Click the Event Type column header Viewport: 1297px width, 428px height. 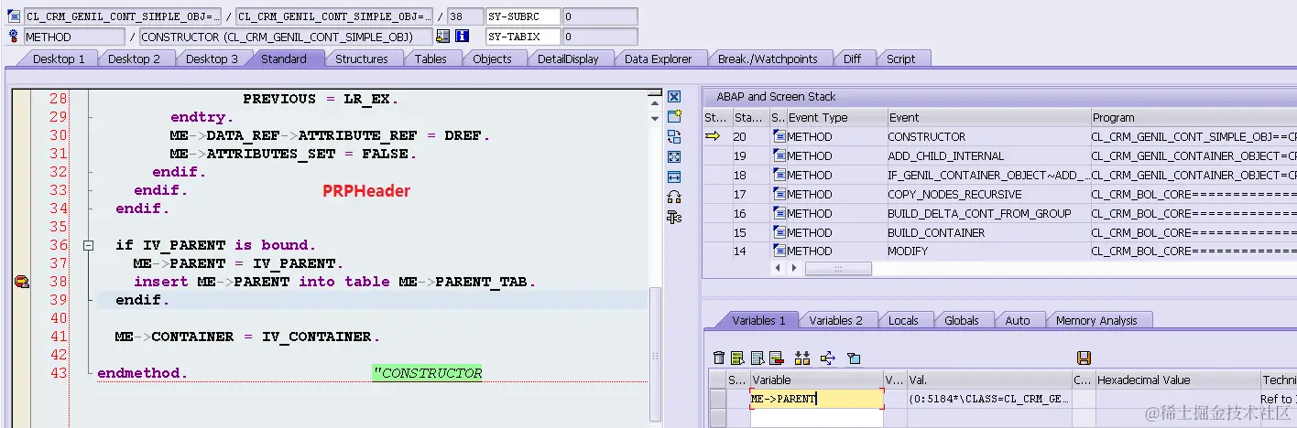(836, 117)
